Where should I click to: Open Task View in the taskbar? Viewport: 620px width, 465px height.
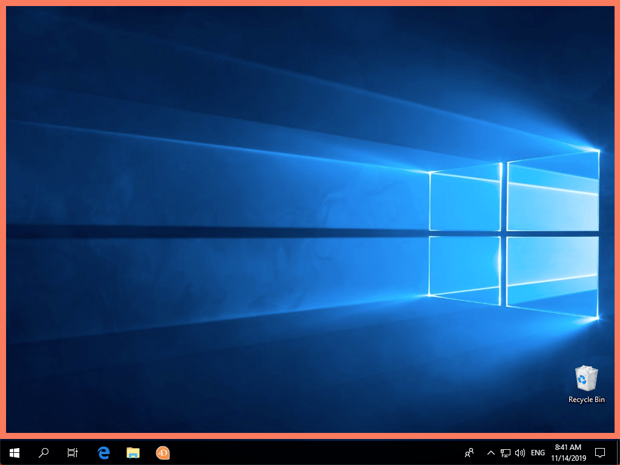73,453
